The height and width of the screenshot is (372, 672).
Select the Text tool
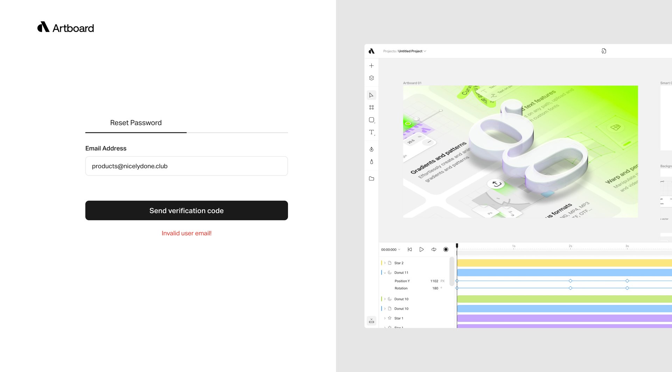[x=371, y=132]
